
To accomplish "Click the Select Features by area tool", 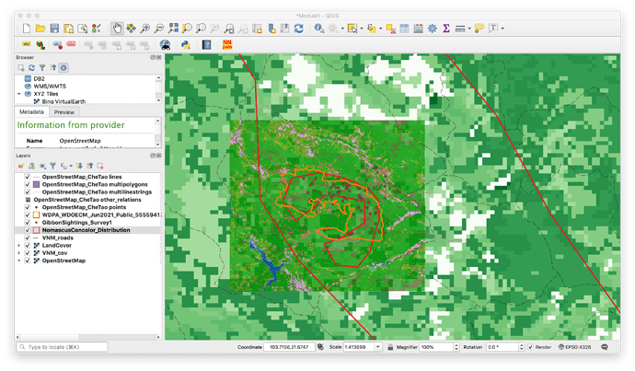I will [x=352, y=29].
